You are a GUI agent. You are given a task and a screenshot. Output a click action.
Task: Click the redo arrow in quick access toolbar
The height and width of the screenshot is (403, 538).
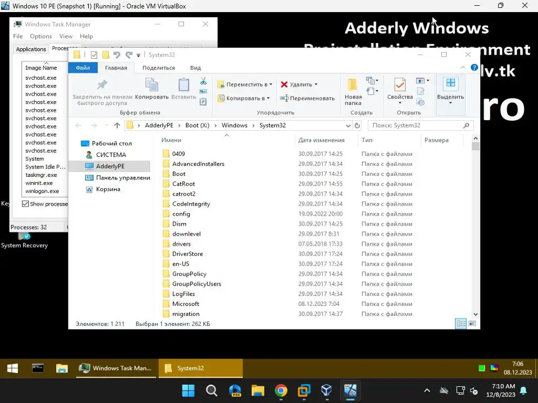tap(129, 55)
